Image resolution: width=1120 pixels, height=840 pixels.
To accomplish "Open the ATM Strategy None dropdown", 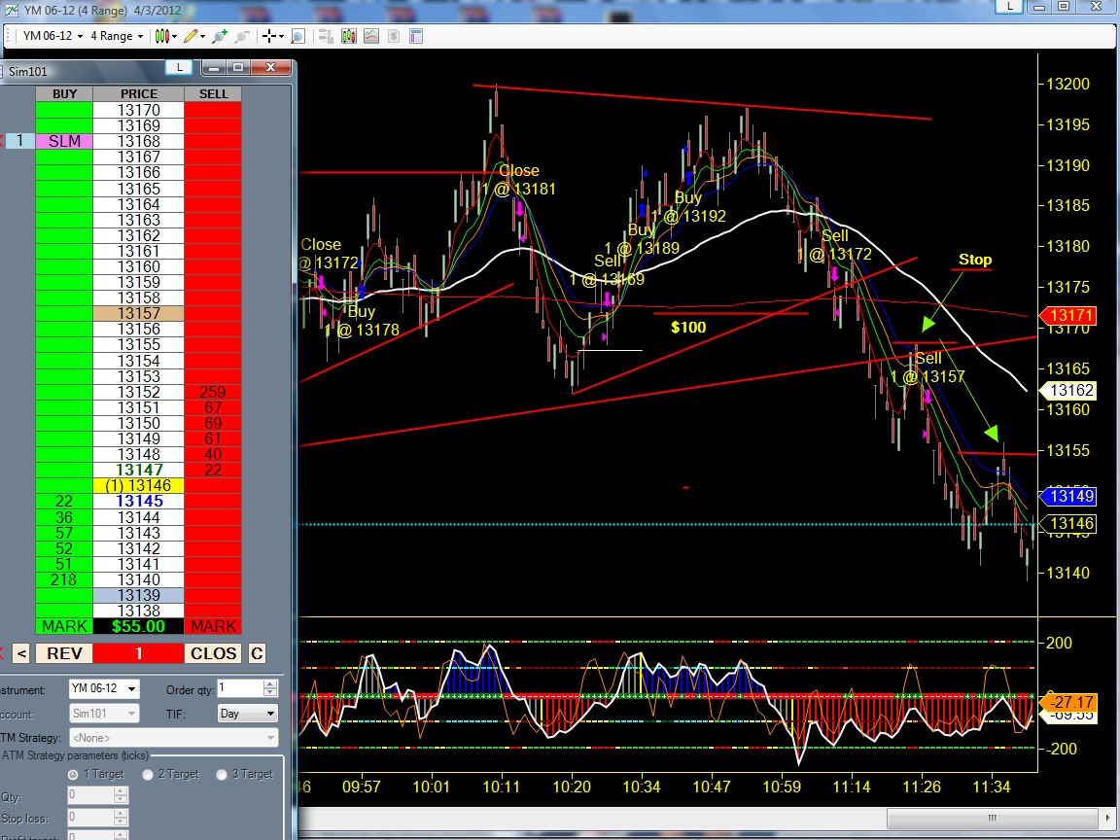I will (x=174, y=737).
